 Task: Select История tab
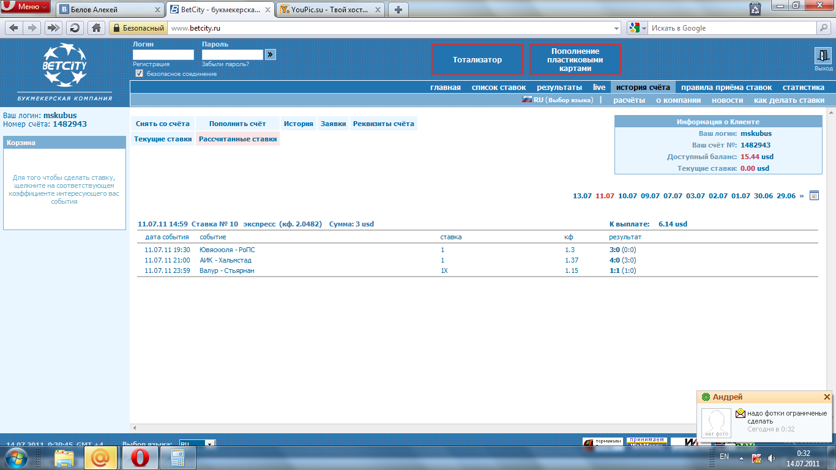pyautogui.click(x=299, y=124)
